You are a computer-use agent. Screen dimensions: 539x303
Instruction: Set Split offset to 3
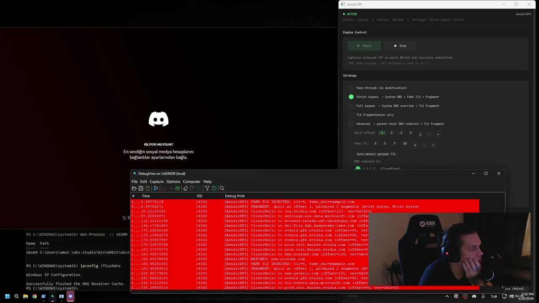tap(401, 133)
